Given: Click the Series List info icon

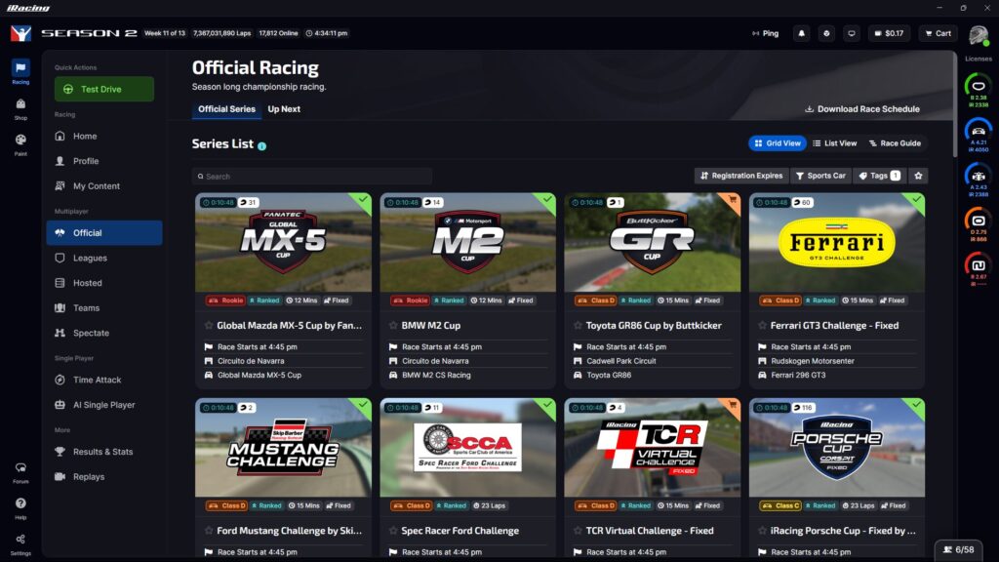Looking at the screenshot, I should 261,146.
